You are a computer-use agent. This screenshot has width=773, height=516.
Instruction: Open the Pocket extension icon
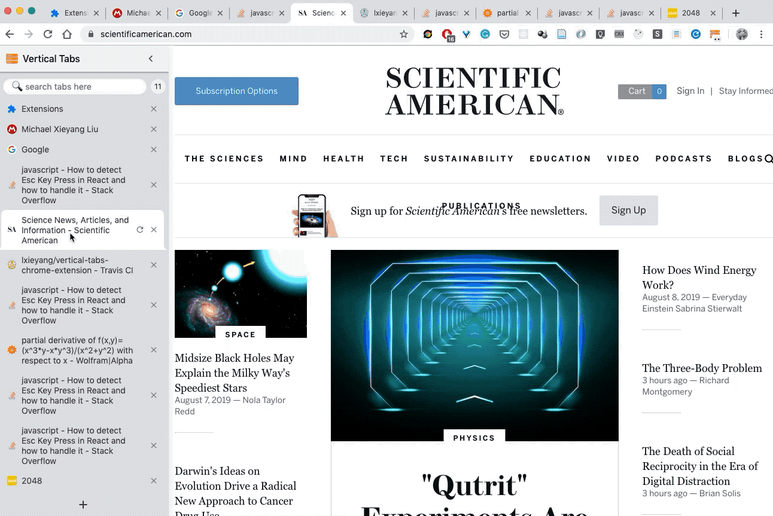pos(504,34)
